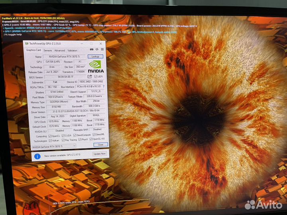287x215 pixels.
Task: Click the Bus Width value 256 bit
Action: (96, 101)
